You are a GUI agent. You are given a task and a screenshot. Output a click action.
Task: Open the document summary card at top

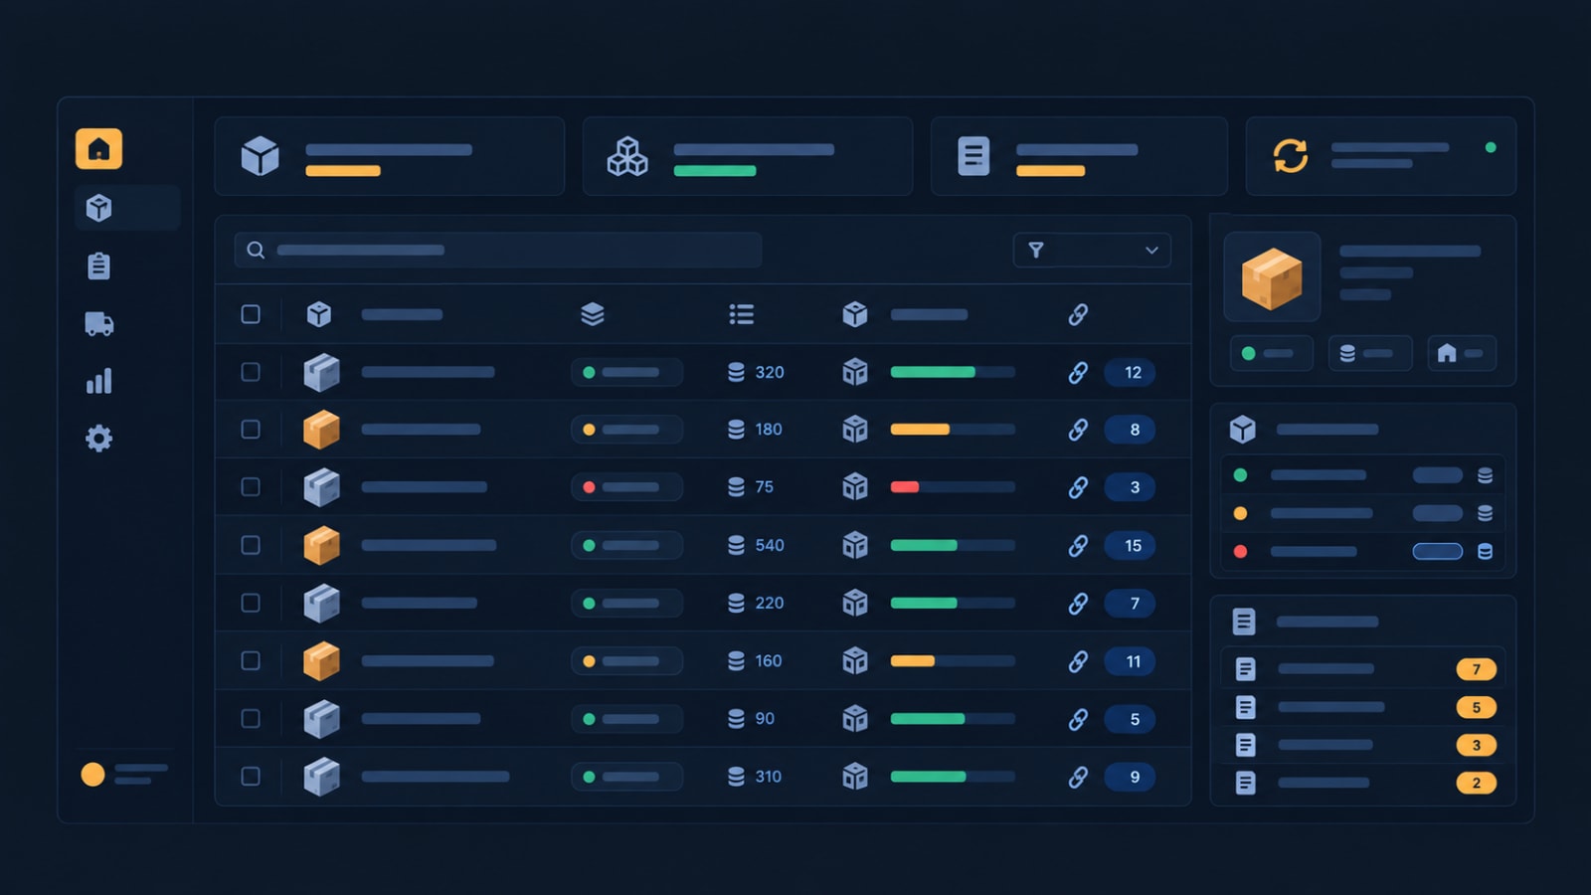1079,156
